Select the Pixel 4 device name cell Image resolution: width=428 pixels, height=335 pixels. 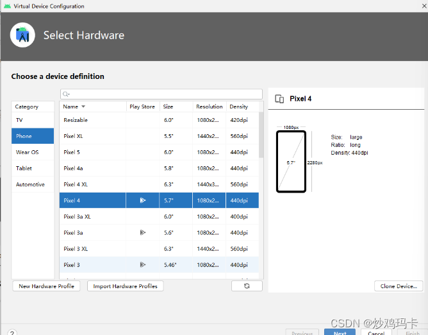pos(92,200)
